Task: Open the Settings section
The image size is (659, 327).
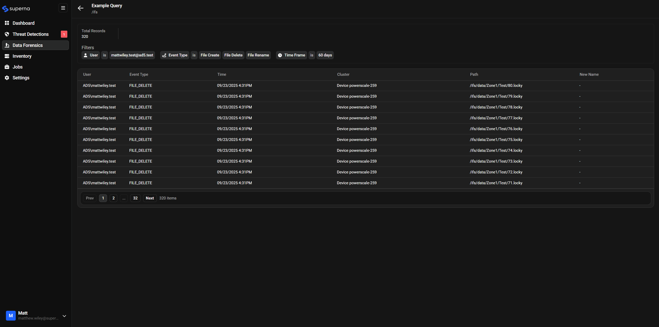Action: point(35,78)
